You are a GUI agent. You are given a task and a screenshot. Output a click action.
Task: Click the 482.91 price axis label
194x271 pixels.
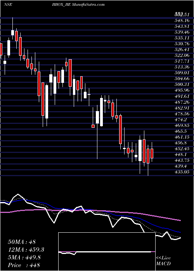[x=182, y=108]
